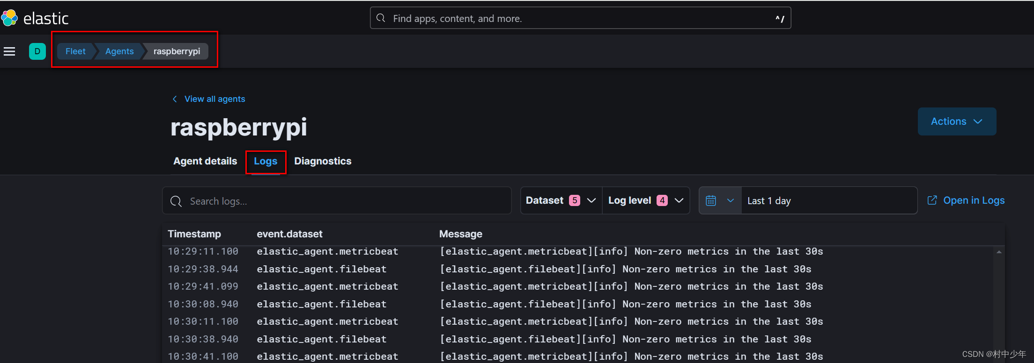Click the Open in Logs external-link icon

(932, 200)
